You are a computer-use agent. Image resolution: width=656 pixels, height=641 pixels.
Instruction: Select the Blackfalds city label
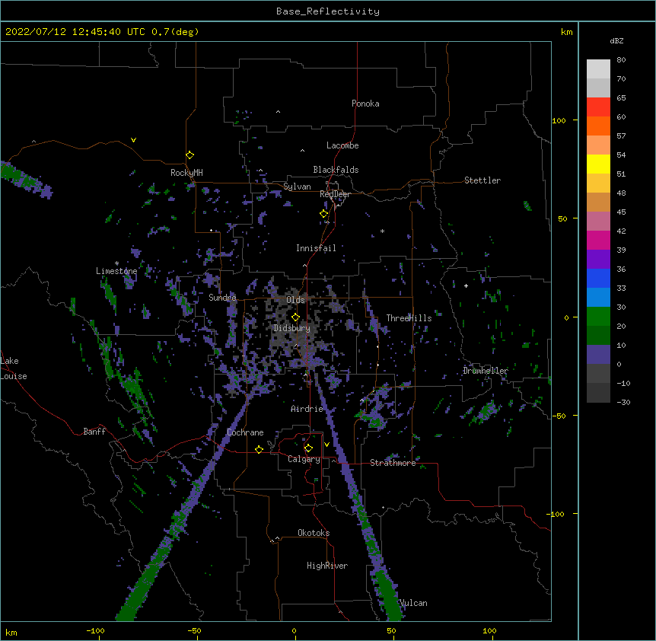(x=336, y=170)
